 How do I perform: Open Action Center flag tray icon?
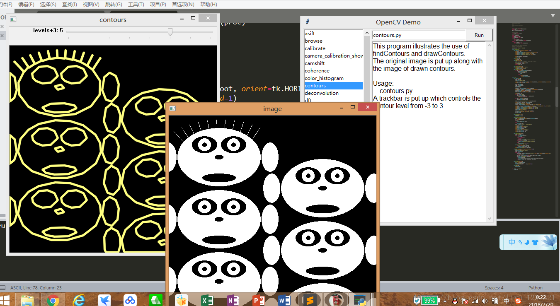tap(465, 301)
